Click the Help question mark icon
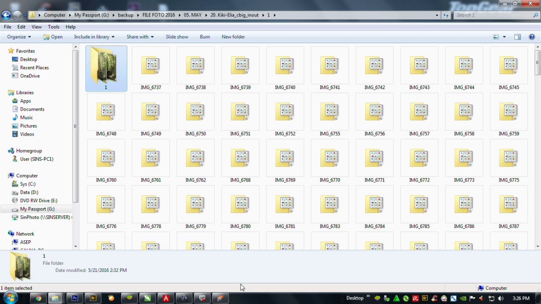Screen dimensions: 541x304 tap(532, 37)
